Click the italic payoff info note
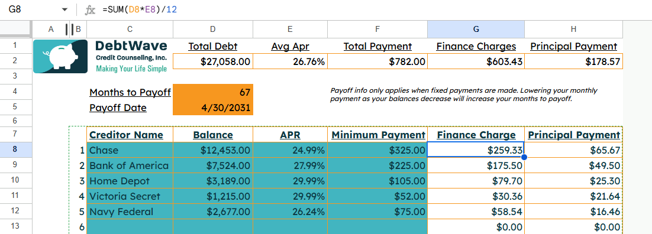This screenshot has height=234, width=652. tap(464, 95)
